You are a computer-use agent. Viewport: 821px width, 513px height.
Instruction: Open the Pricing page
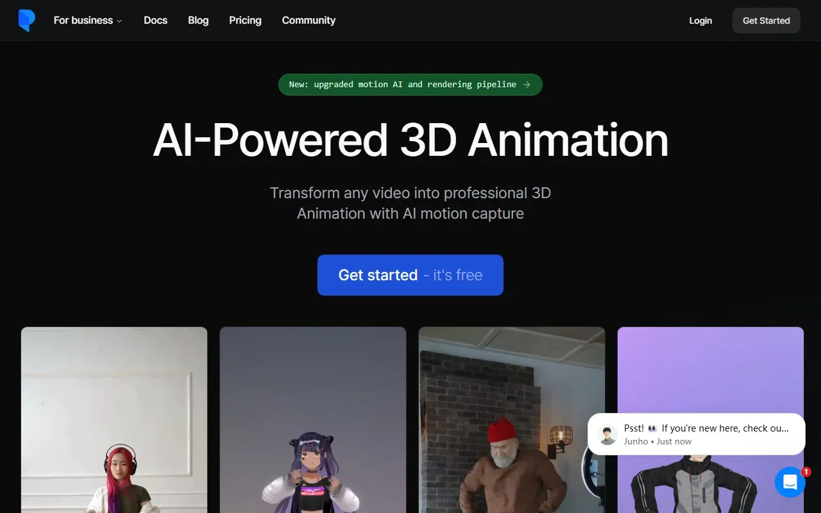point(245,20)
